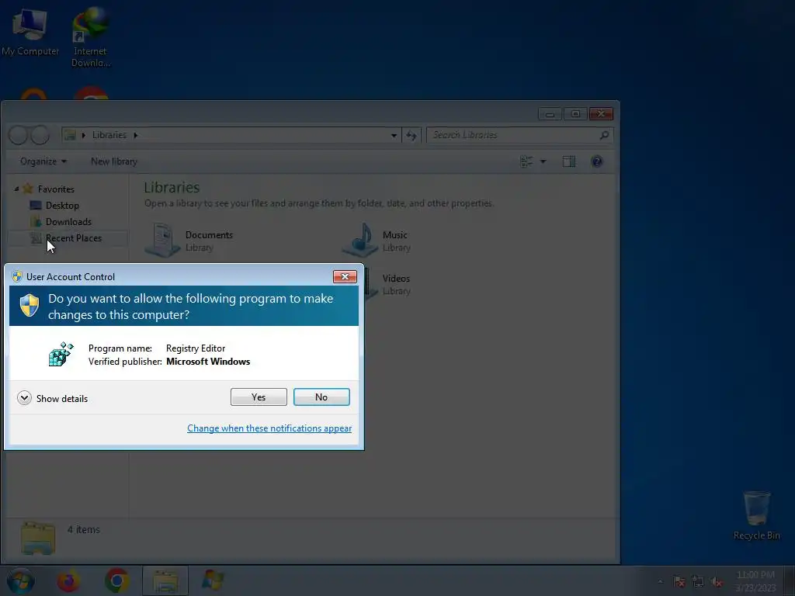This screenshot has width=795, height=596.
Task: Click the Libraries heading text
Action: click(x=172, y=187)
